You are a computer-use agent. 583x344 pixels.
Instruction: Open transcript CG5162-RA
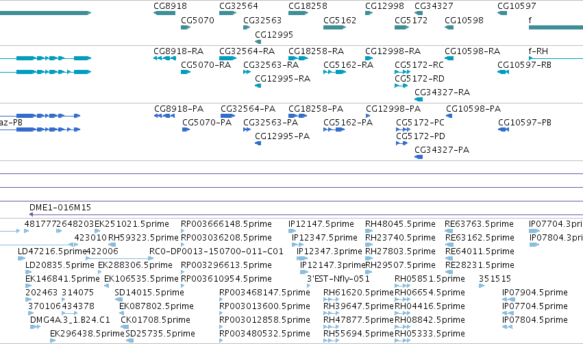click(x=349, y=64)
